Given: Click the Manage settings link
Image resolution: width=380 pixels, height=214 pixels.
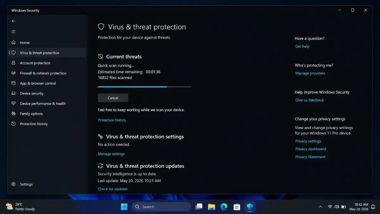Looking at the screenshot, I should pos(111,154).
